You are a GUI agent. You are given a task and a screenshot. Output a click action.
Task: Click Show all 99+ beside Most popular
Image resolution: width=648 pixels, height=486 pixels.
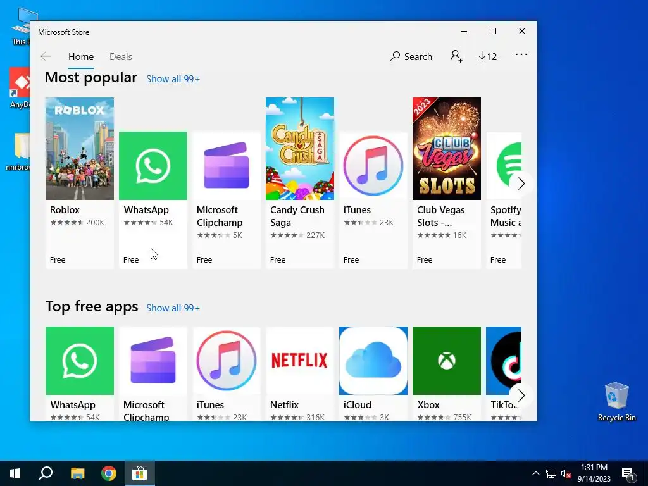173,79
